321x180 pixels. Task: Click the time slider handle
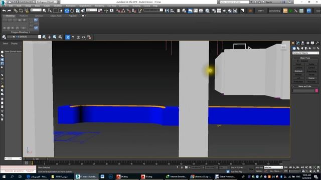[36, 159]
